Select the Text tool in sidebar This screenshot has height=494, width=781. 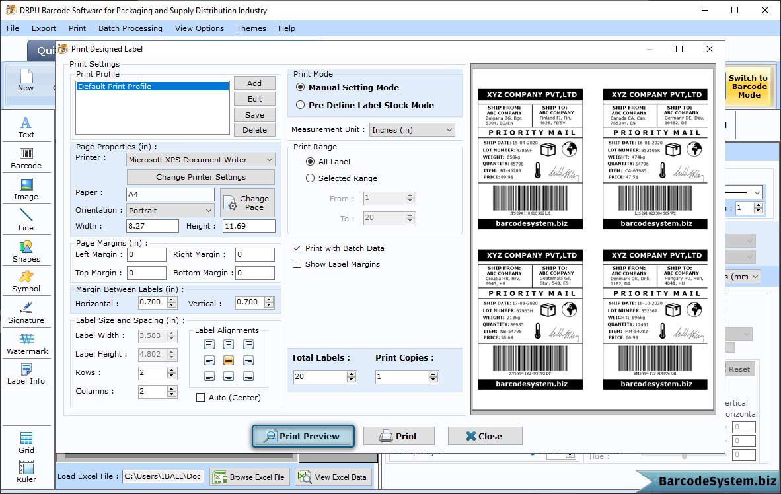(26, 127)
